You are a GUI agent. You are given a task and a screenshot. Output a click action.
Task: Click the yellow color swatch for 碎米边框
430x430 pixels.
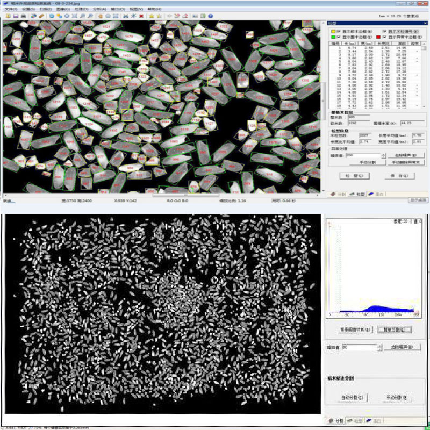[x=333, y=32]
